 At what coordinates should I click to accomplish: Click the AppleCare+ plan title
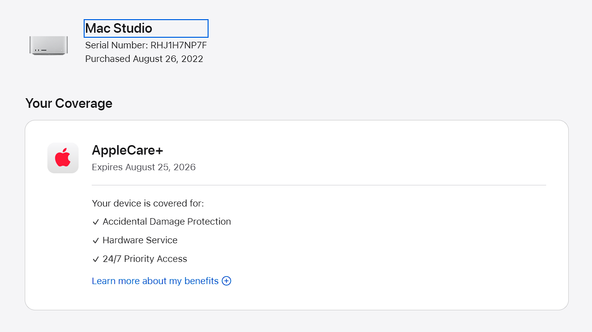tap(127, 150)
